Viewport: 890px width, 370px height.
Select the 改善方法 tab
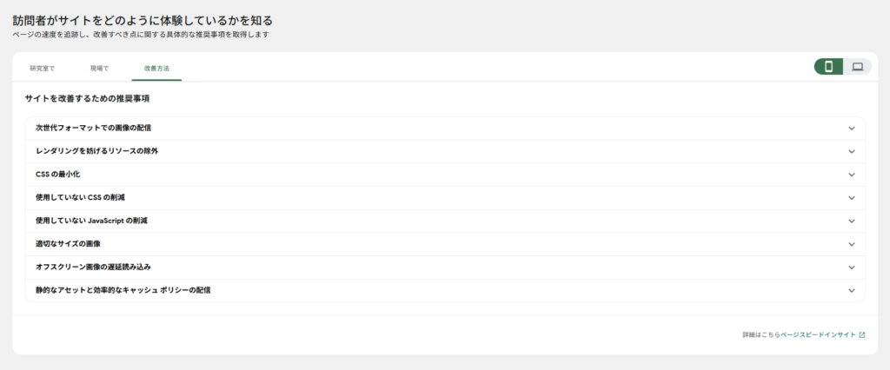tap(156, 68)
